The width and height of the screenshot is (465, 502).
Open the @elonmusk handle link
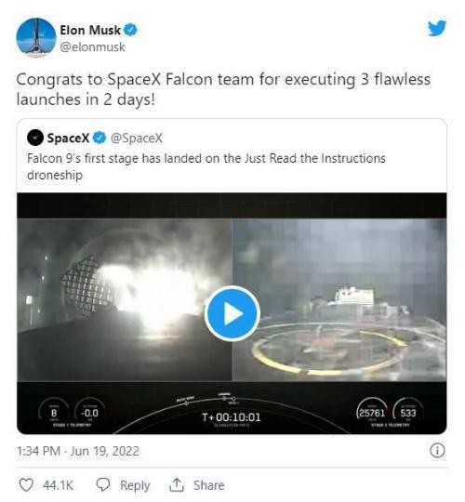point(93,47)
